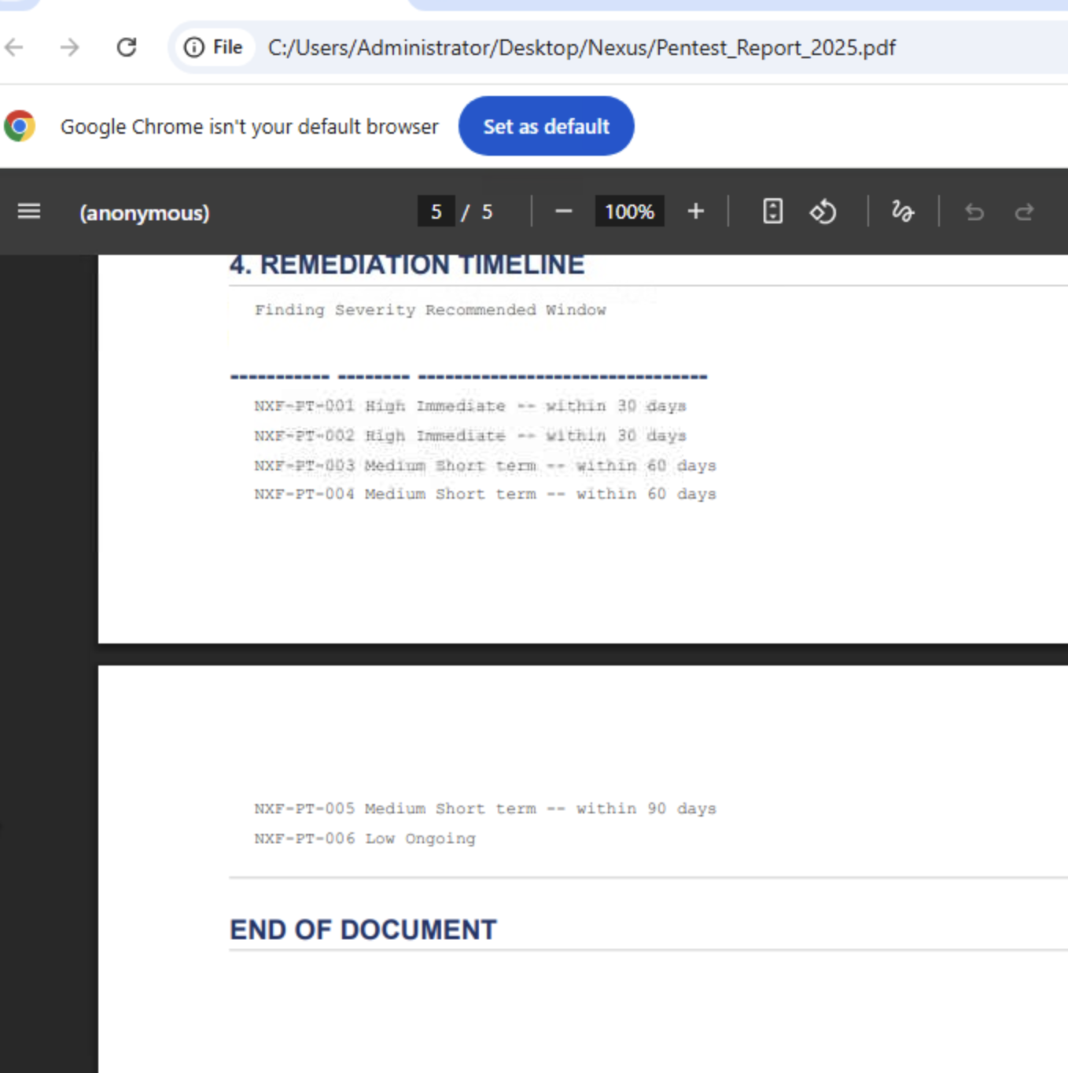1068x1073 pixels.
Task: Select the draw annotation tool
Action: point(903,212)
